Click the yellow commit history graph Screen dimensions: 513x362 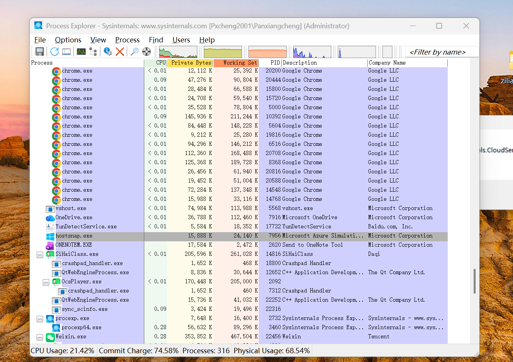(x=223, y=52)
